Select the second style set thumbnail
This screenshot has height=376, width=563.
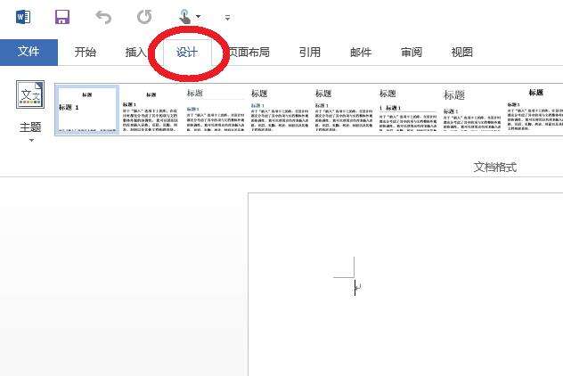pyautogui.click(x=151, y=110)
